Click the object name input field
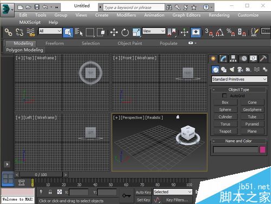 point(236,150)
